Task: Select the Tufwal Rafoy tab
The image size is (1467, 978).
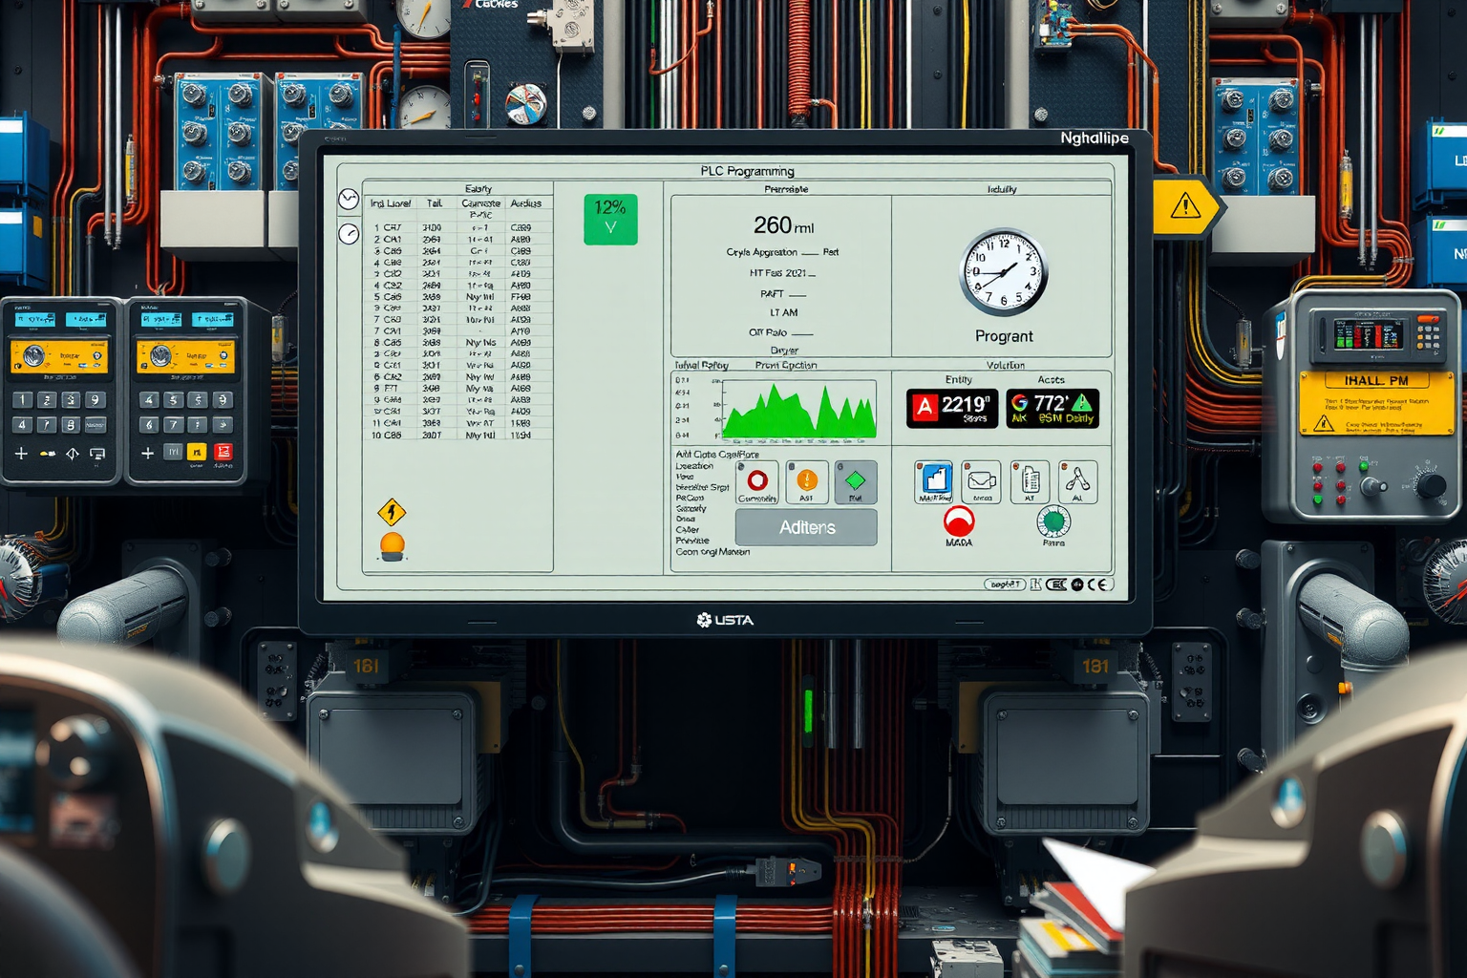Action: [702, 365]
